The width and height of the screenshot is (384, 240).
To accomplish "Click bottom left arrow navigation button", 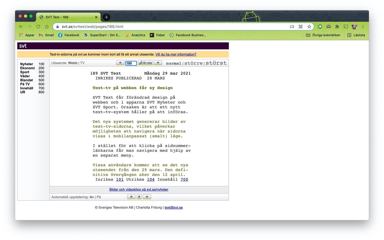I will pos(131,197).
